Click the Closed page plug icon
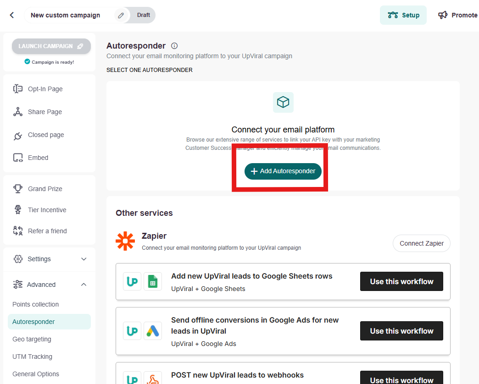The height and width of the screenshot is (384, 479). (18, 136)
